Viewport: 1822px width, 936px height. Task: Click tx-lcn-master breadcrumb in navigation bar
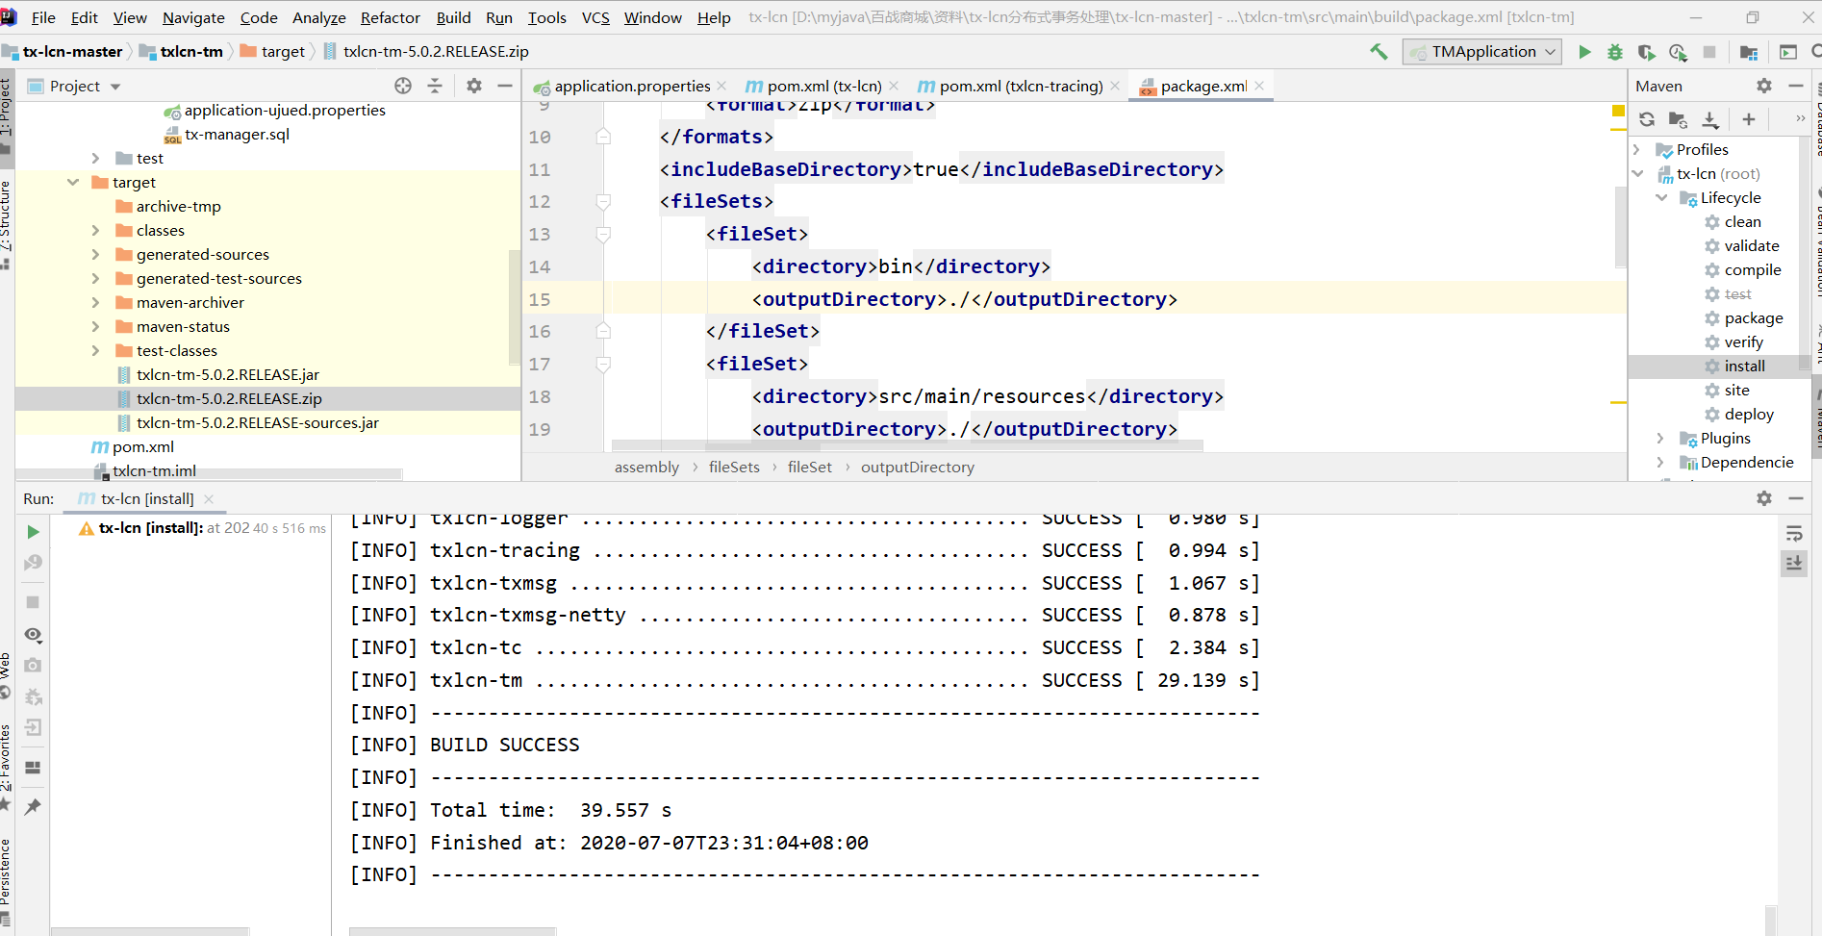point(73,52)
